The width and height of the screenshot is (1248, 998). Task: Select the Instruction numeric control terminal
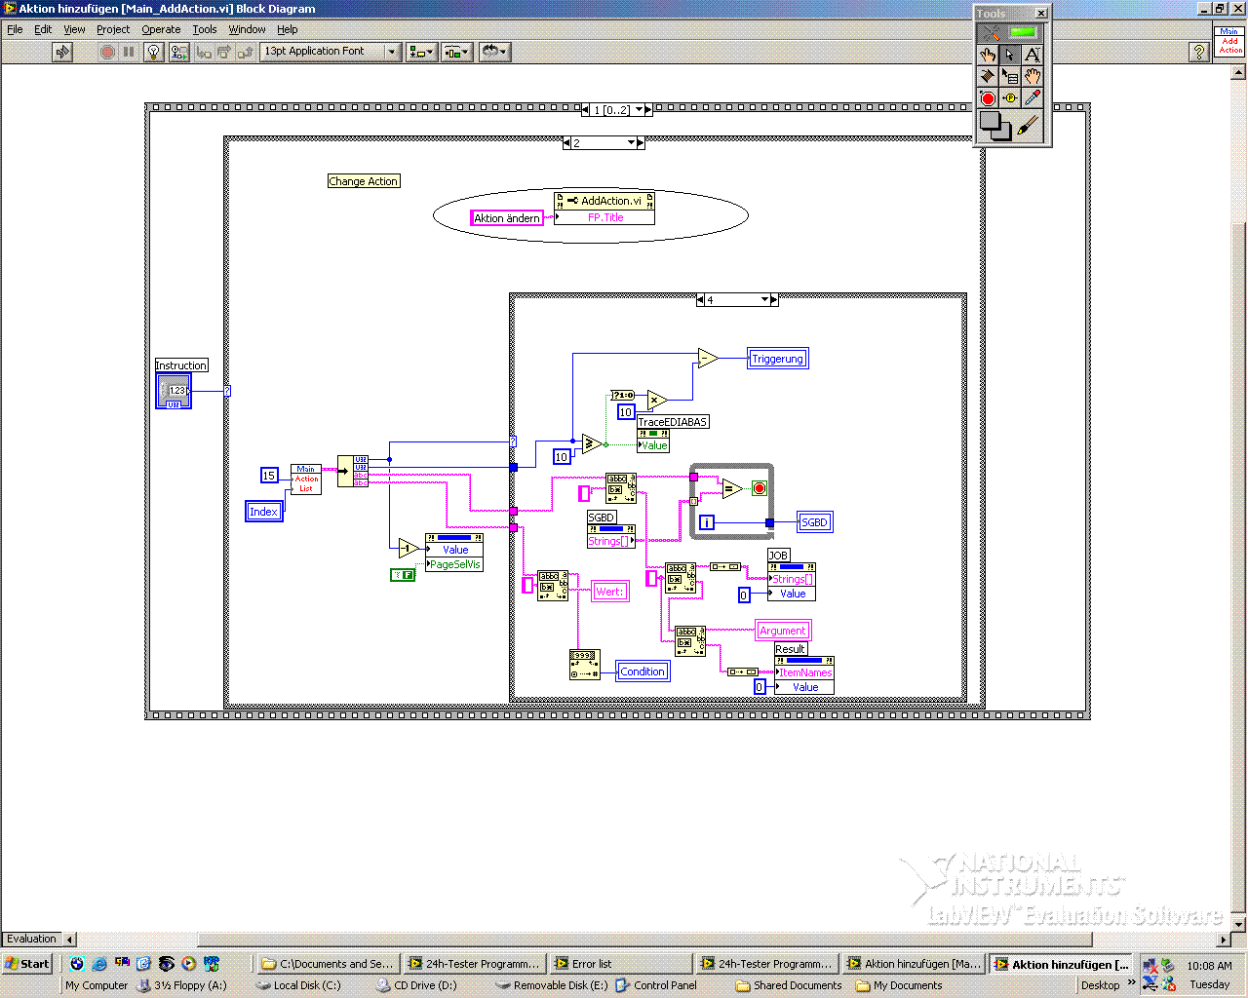[x=174, y=391]
